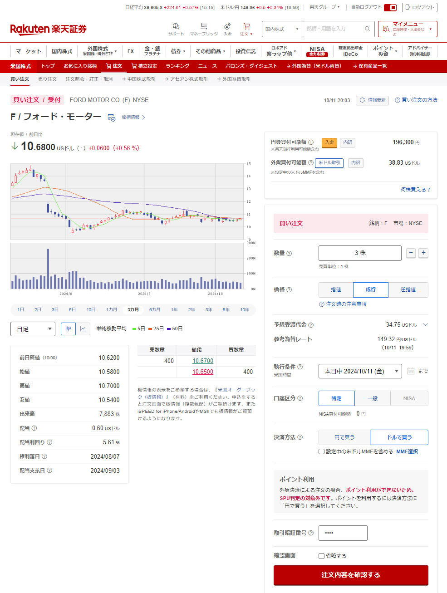Open the calendar icon beside execution date
Viewport: 447px width, 593px height.
pos(411,371)
